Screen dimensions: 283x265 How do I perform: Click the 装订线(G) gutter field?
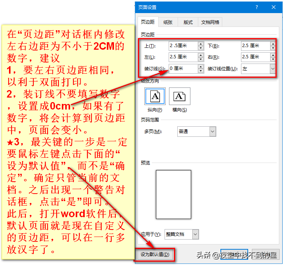coord(183,69)
